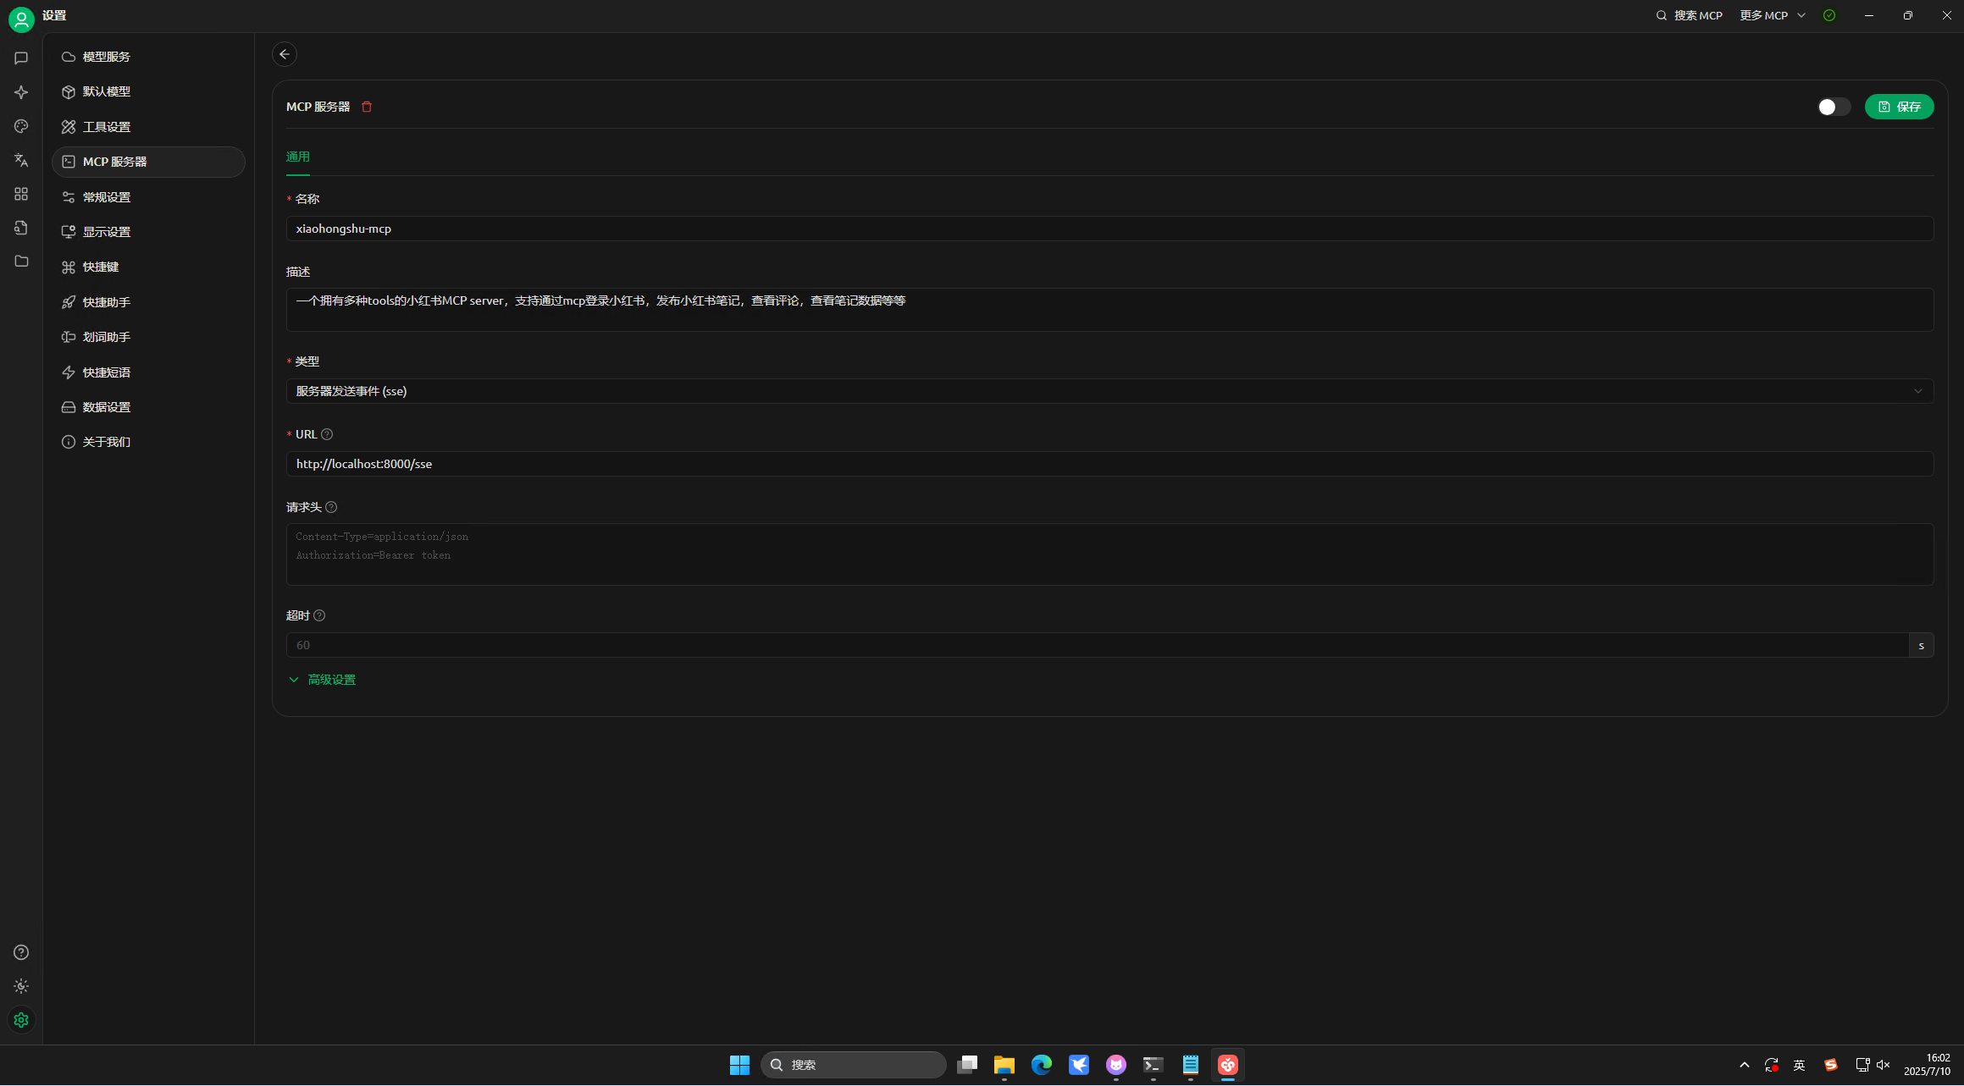Open the 更多 MCP dropdown

coord(1773,15)
